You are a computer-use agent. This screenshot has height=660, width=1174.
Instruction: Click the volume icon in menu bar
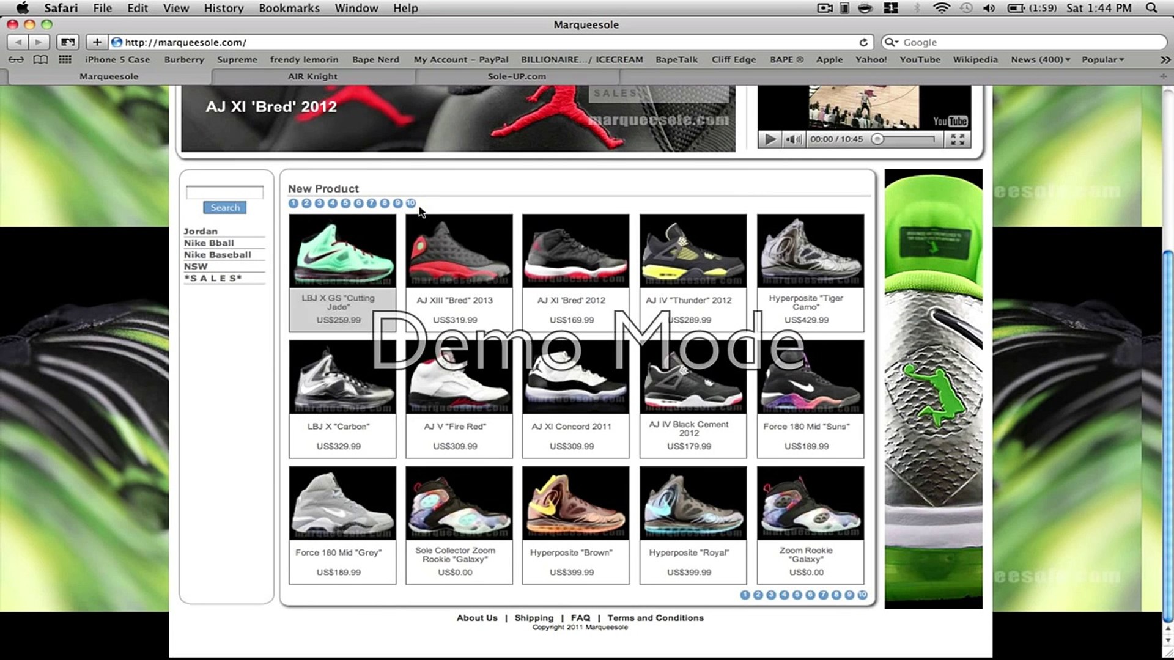[989, 8]
